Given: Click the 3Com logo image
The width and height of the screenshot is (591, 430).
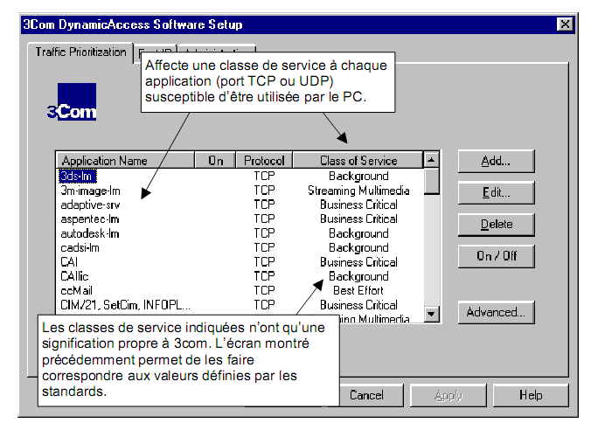Looking at the screenshot, I should point(73,101).
